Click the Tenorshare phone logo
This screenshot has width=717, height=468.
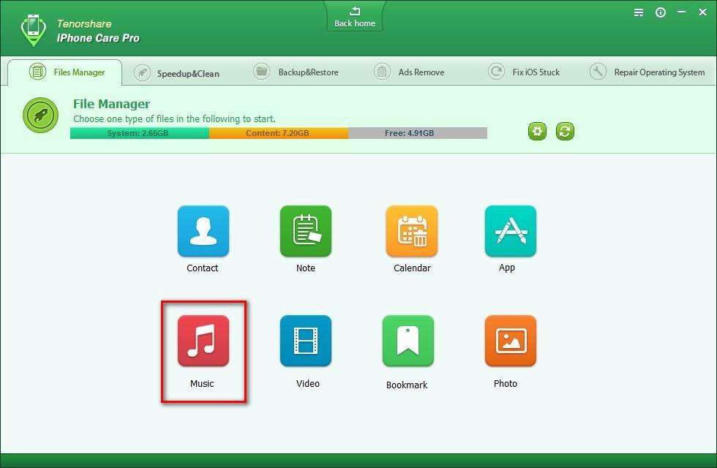point(34,30)
